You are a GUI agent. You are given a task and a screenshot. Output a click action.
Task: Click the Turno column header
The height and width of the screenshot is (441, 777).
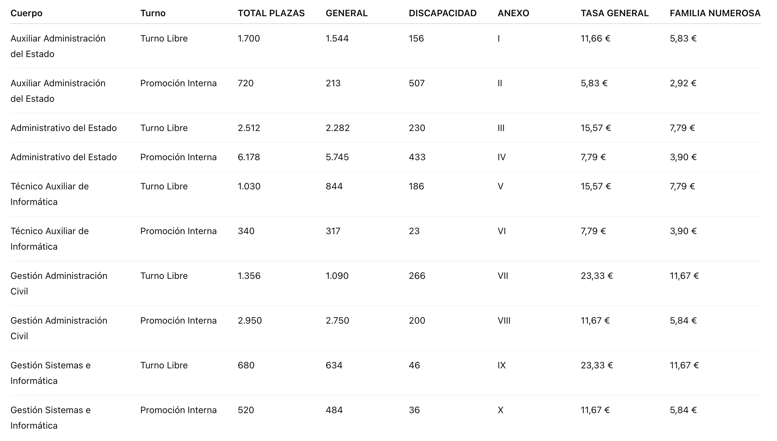(x=153, y=13)
